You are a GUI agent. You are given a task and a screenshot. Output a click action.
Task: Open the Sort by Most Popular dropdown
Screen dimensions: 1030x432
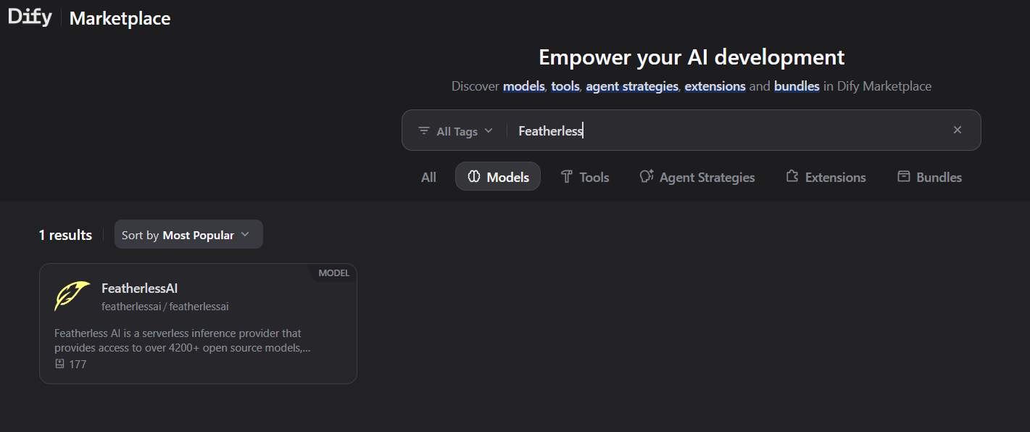pyautogui.click(x=188, y=235)
